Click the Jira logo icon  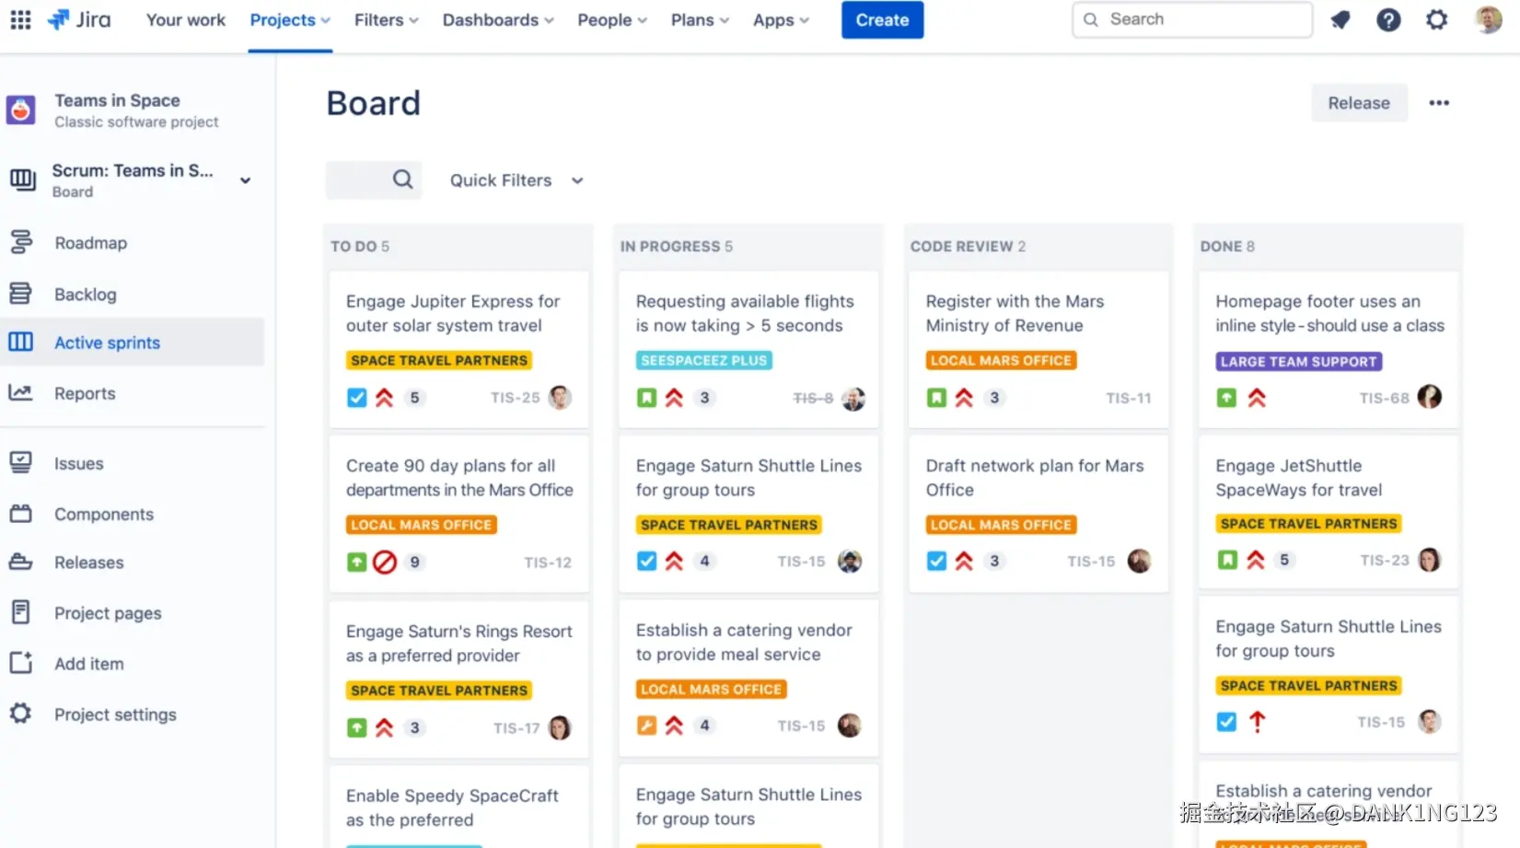(x=57, y=18)
